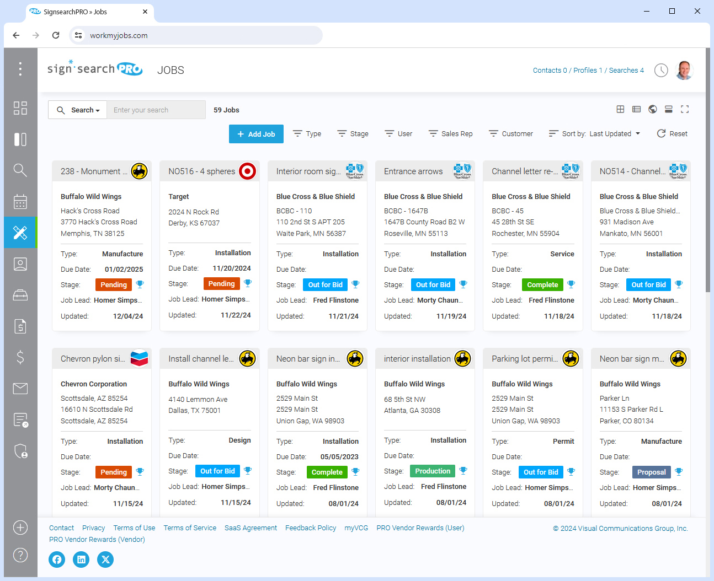Click Out for Bid badge on Entrance arrows card
This screenshot has height=581, width=714.
(x=433, y=284)
